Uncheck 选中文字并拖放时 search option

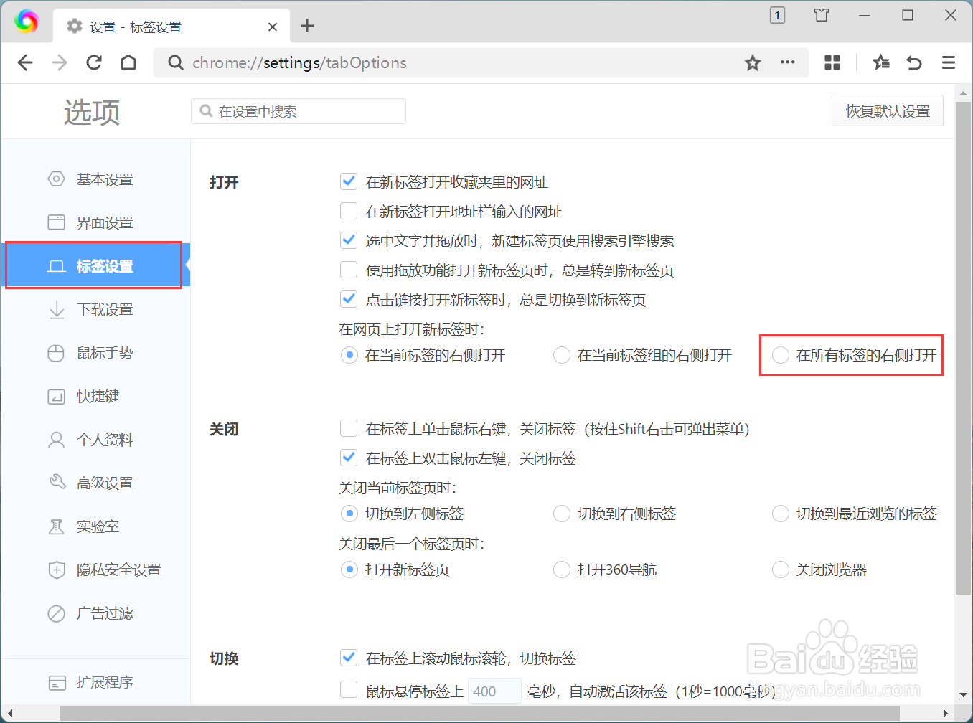(x=349, y=240)
